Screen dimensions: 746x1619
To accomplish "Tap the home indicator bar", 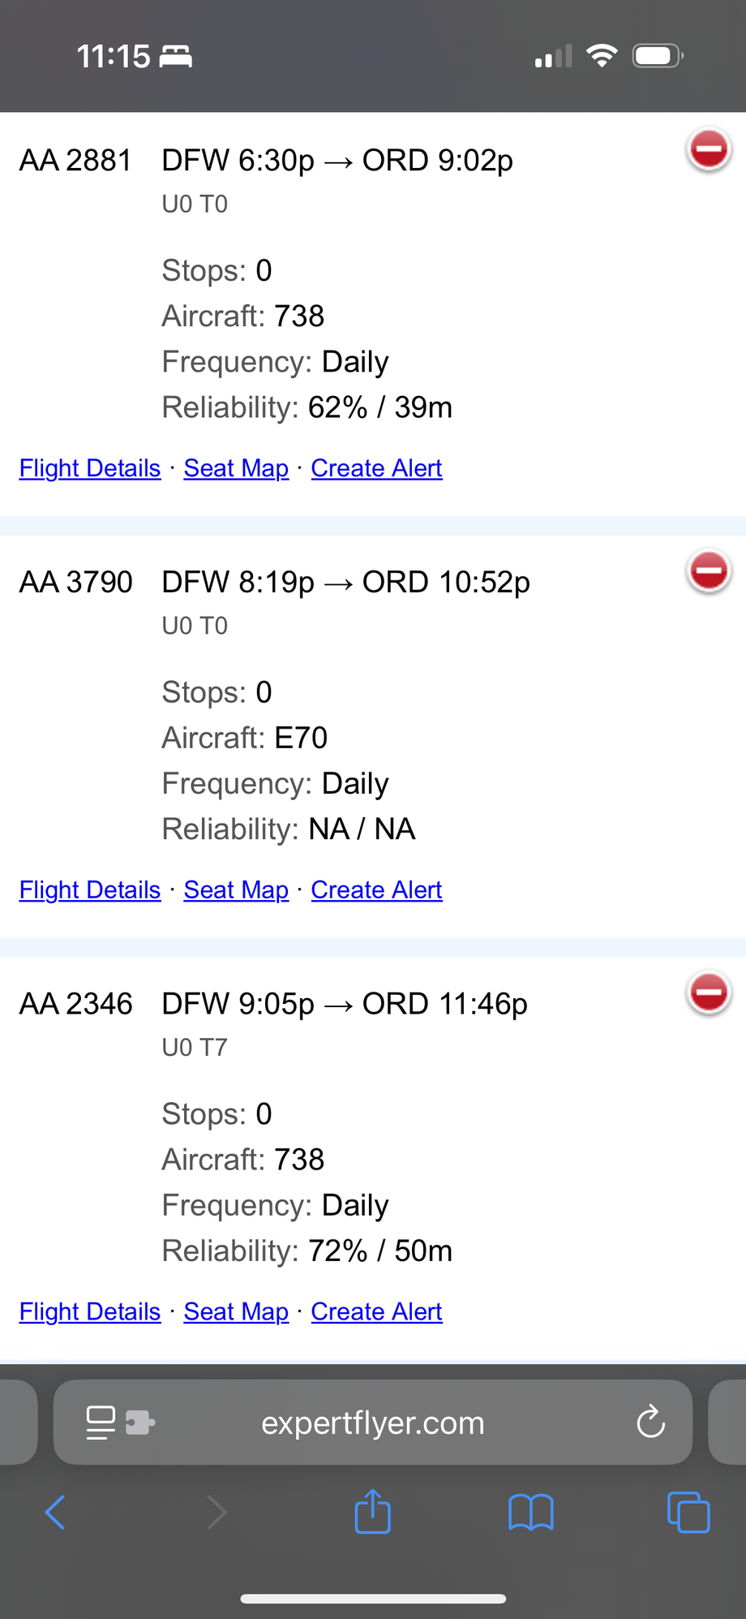I will [372, 1597].
